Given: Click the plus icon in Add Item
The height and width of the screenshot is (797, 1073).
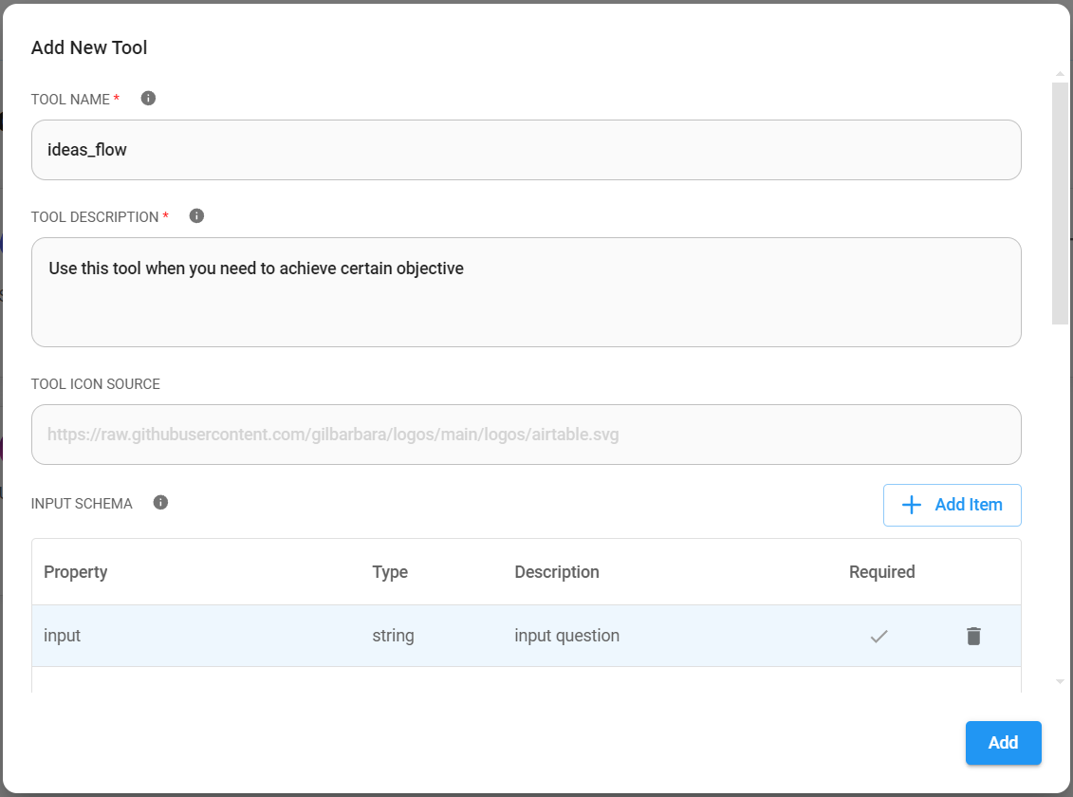Looking at the screenshot, I should coord(911,505).
